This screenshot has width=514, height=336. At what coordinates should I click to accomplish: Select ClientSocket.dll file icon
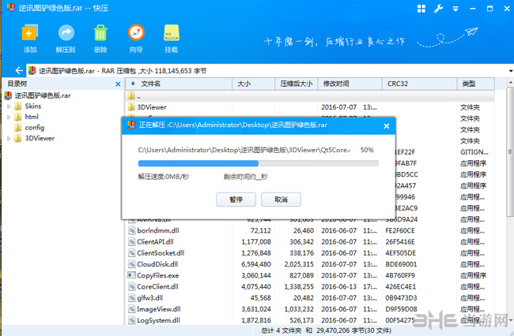click(131, 253)
